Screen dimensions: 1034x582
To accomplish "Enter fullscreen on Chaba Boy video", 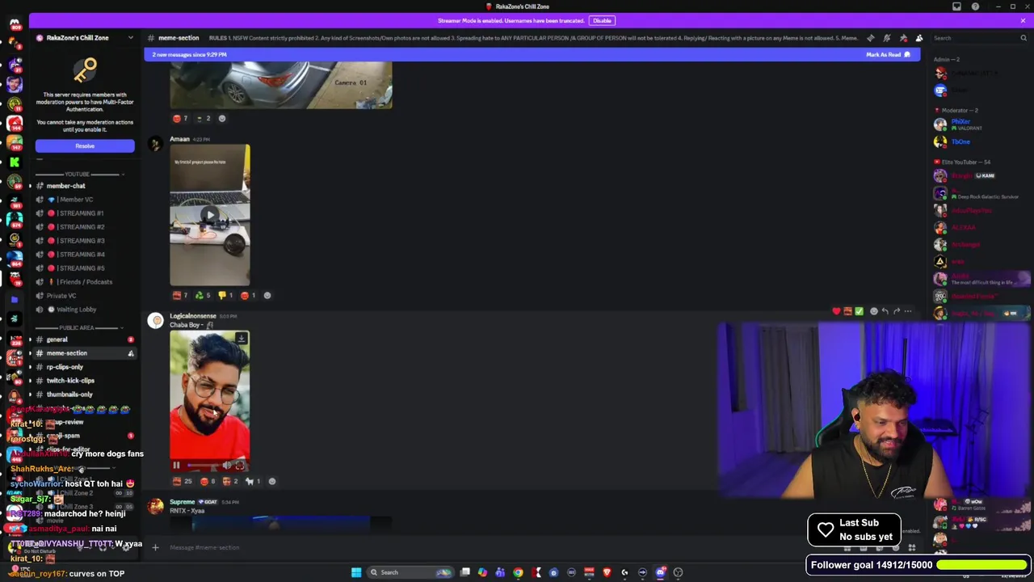I will click(240, 466).
